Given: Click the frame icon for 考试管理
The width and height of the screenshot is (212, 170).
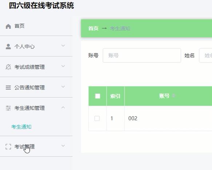Looking at the screenshot, I should pyautogui.click(x=8, y=147).
